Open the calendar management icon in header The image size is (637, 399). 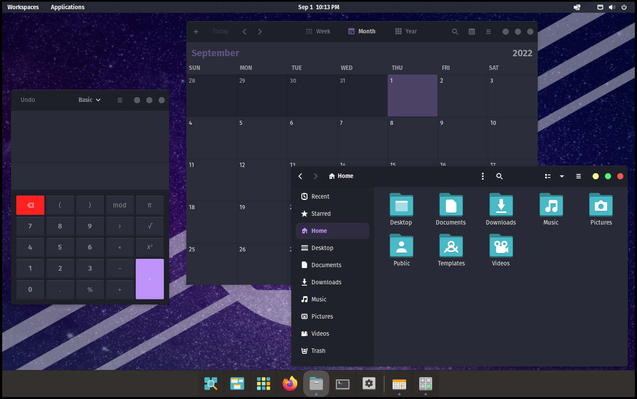point(472,32)
